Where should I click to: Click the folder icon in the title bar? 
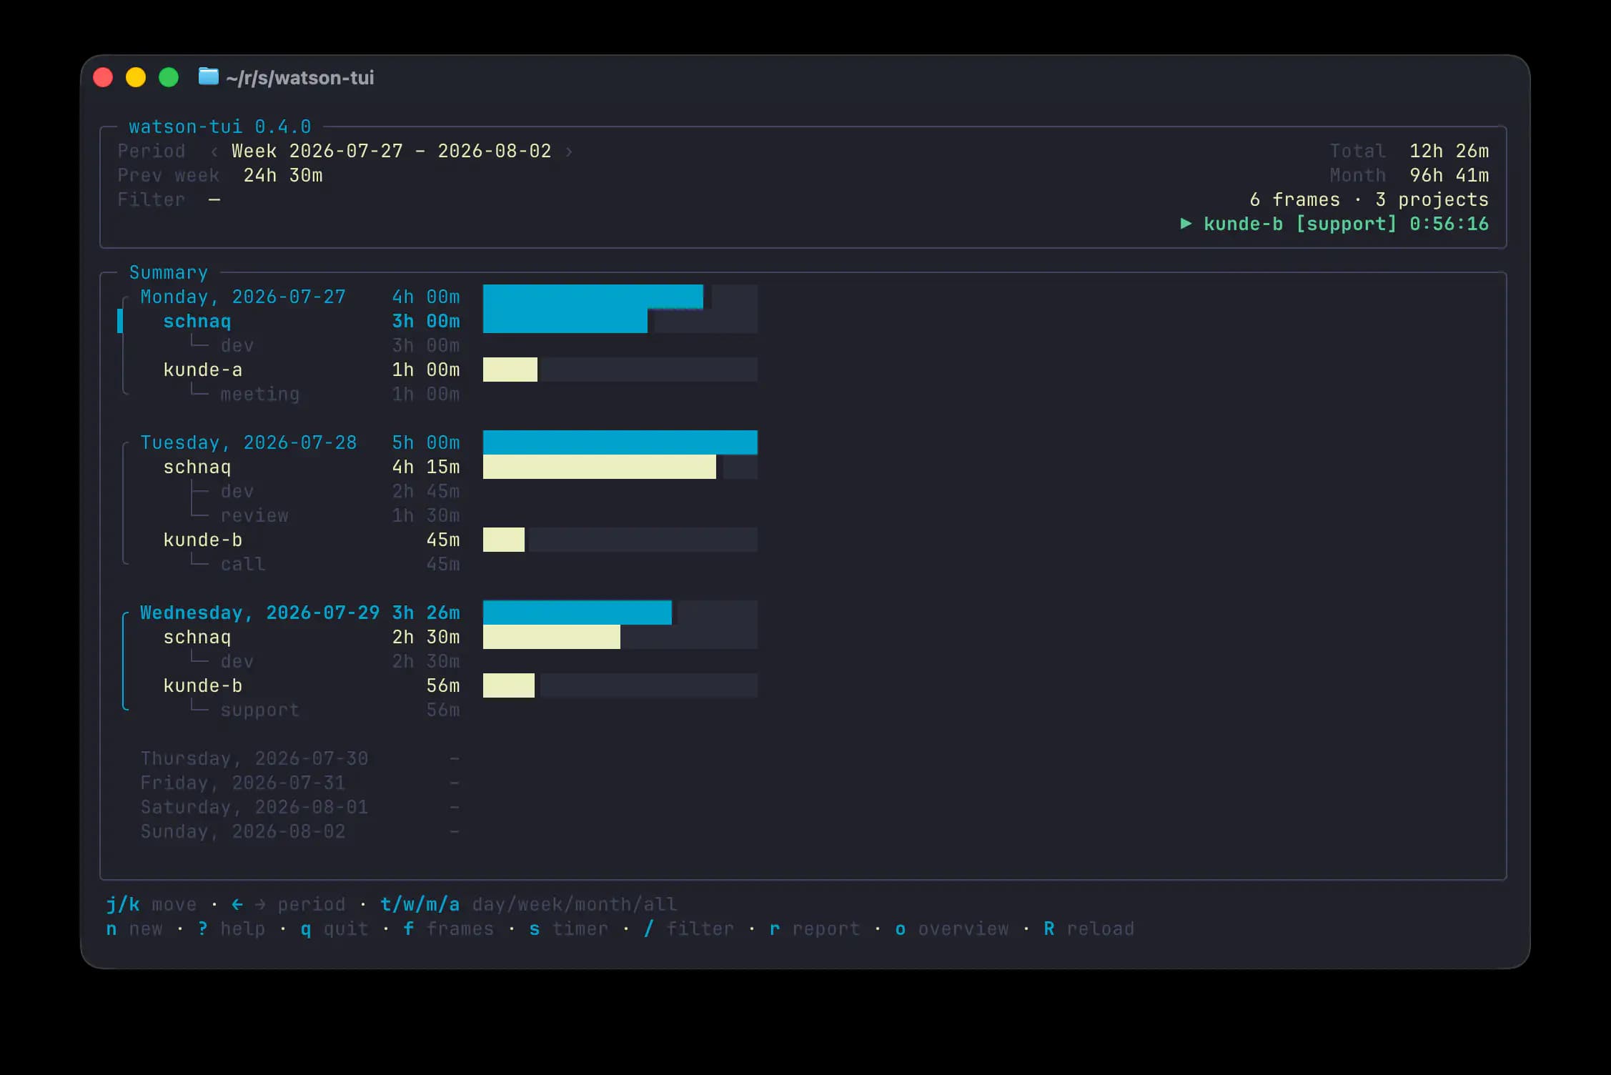click(x=208, y=76)
